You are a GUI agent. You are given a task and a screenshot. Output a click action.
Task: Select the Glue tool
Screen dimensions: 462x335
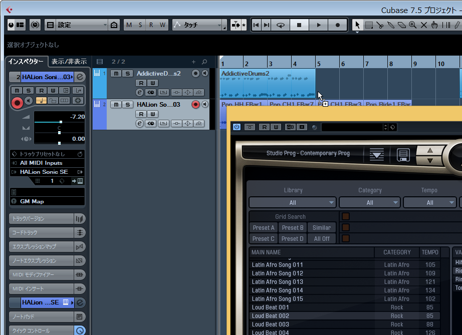pos(391,25)
